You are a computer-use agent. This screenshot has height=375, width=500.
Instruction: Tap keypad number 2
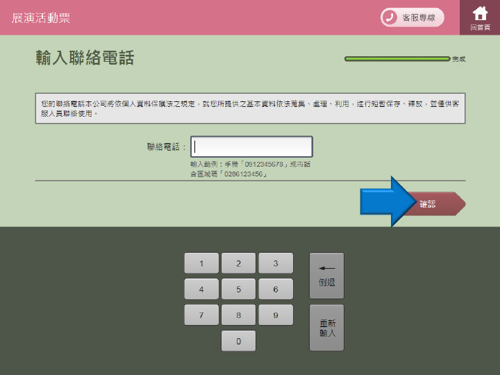[x=238, y=263]
